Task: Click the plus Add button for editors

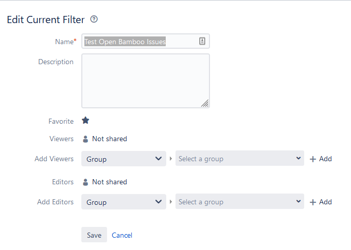Action: (x=321, y=202)
